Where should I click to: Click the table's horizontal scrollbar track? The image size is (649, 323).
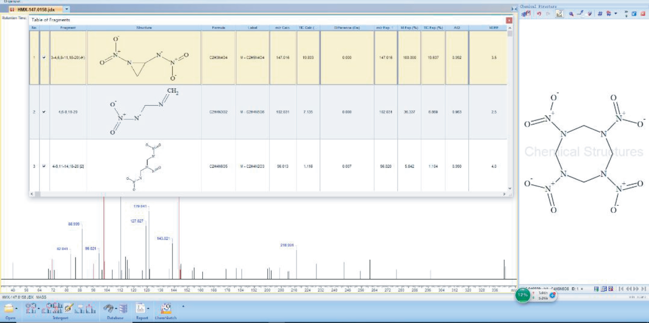click(x=269, y=194)
